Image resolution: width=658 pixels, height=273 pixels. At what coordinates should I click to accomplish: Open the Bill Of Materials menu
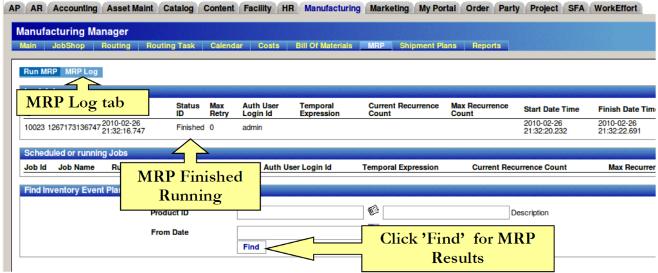click(324, 45)
